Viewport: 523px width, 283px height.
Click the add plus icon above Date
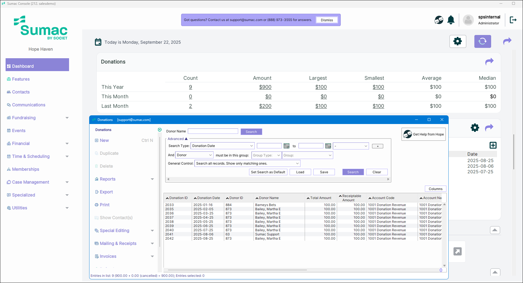493,145
